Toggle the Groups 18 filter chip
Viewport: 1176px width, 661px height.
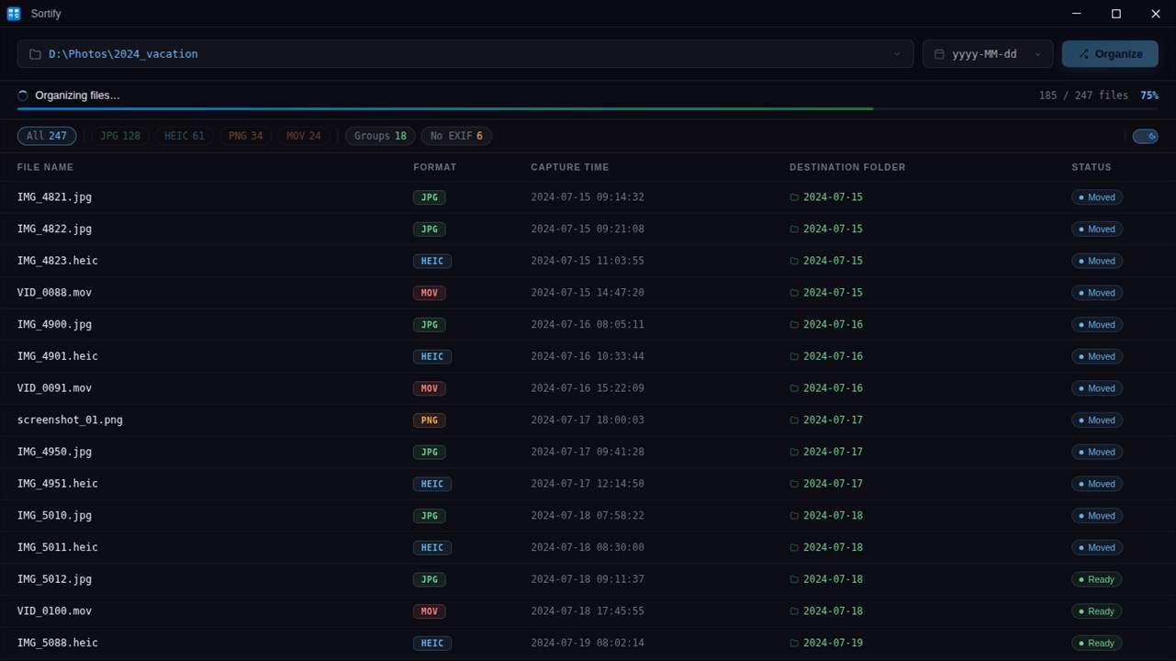click(x=380, y=136)
